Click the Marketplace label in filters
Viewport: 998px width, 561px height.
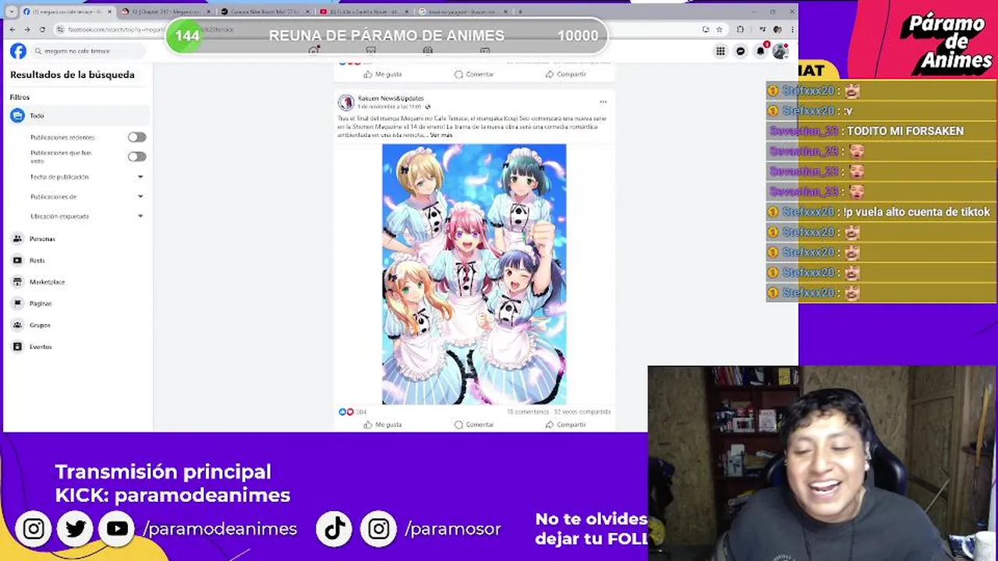coord(47,281)
